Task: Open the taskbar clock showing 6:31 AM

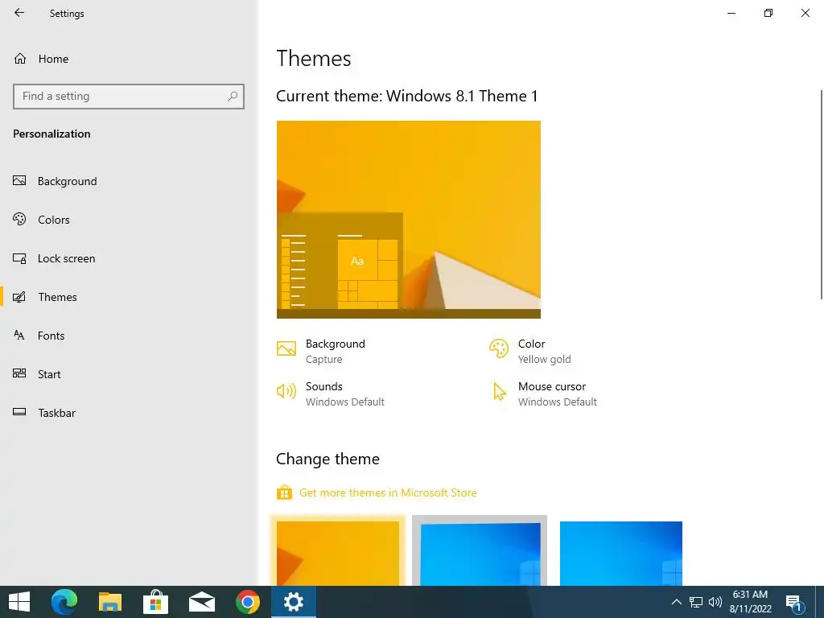Action: tap(751, 602)
